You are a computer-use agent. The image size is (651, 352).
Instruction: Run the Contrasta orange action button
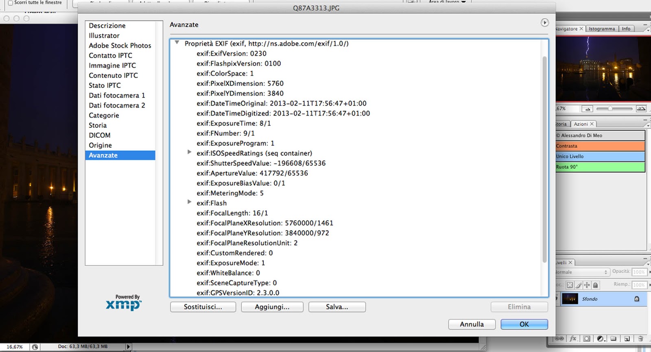click(x=600, y=146)
